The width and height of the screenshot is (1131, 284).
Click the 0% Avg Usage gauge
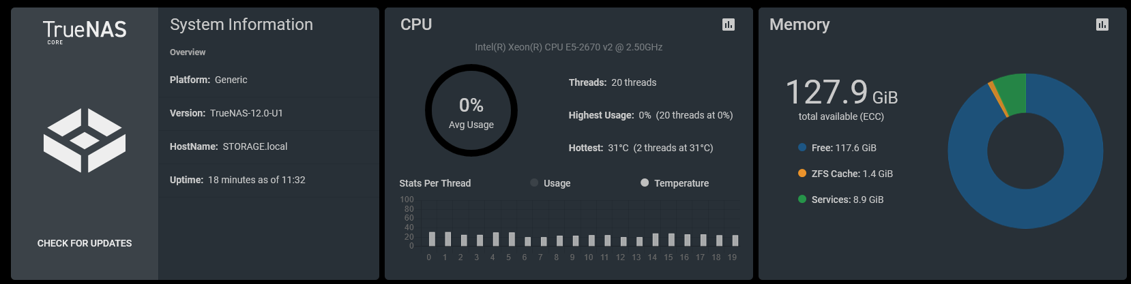pyautogui.click(x=471, y=110)
